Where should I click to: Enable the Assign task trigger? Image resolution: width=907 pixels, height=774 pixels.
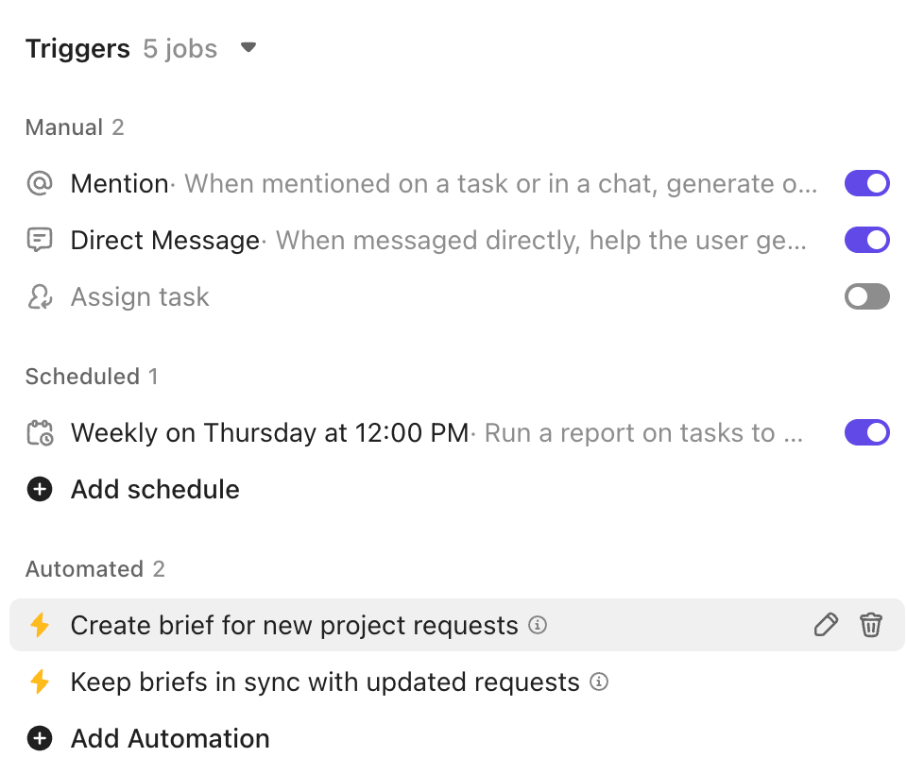pyautogui.click(x=866, y=296)
